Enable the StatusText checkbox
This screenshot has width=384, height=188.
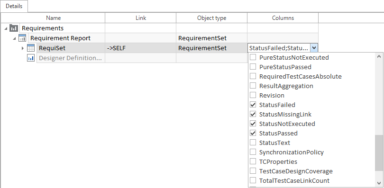pos(253,143)
